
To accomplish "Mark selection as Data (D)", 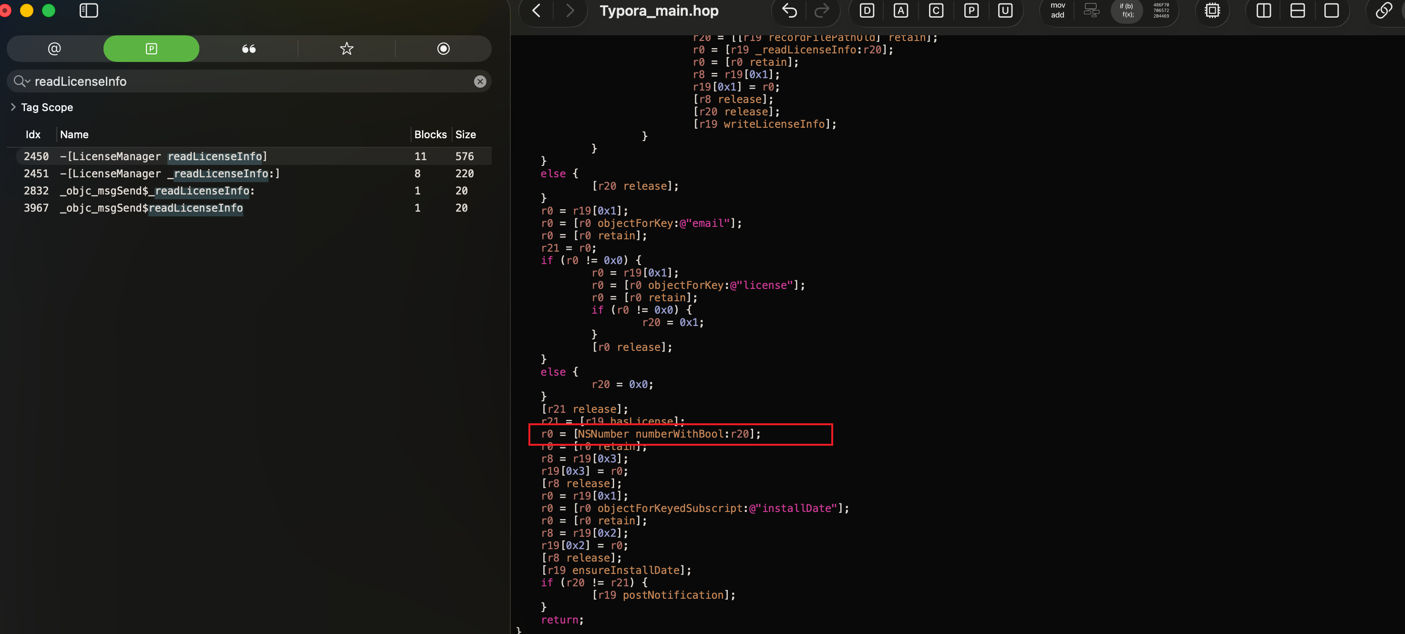I will (867, 10).
